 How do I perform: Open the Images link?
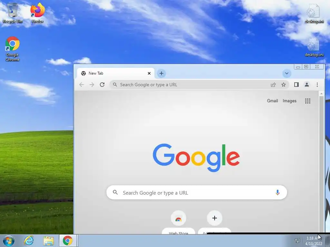[x=289, y=101]
